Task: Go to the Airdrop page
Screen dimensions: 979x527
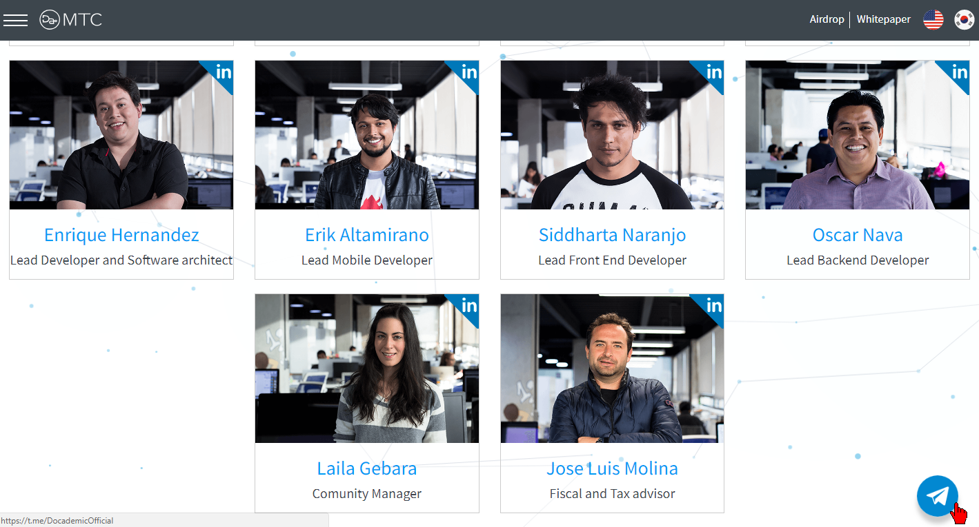Action: click(x=827, y=19)
